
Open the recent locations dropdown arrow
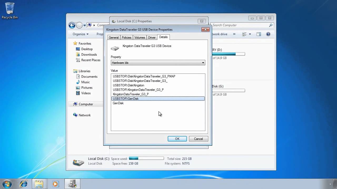click(x=85, y=25)
